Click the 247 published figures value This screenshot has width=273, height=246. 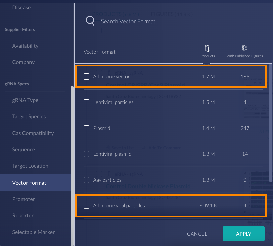(x=245, y=128)
